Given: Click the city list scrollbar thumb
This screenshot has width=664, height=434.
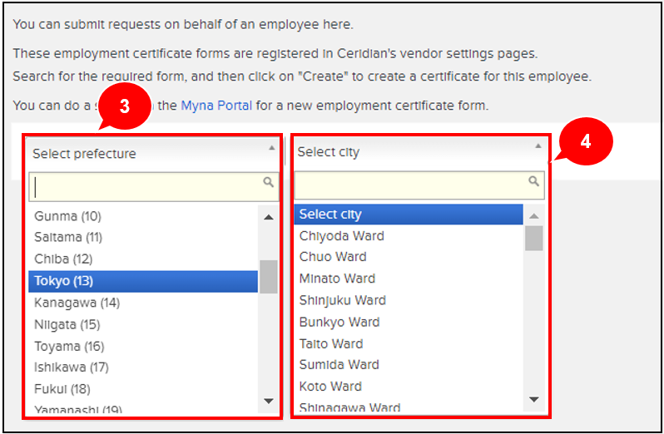Looking at the screenshot, I should pyautogui.click(x=534, y=238).
